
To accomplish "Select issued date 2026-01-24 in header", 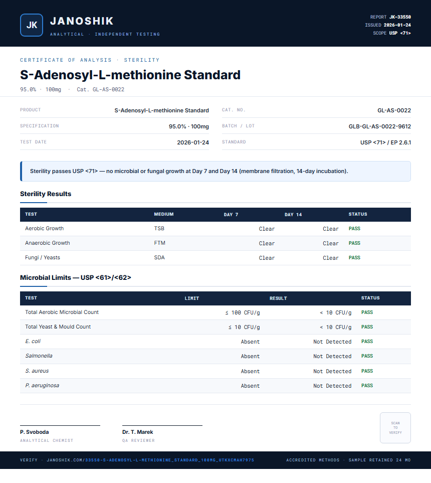I will pyautogui.click(x=397, y=25).
